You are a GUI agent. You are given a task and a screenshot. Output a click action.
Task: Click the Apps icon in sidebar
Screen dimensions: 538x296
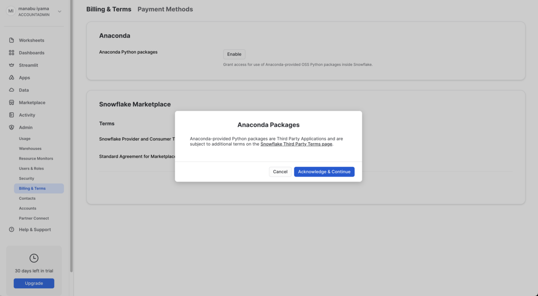pyautogui.click(x=12, y=78)
